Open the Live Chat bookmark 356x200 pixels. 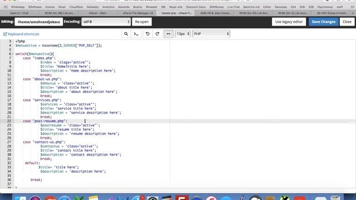[234, 7]
